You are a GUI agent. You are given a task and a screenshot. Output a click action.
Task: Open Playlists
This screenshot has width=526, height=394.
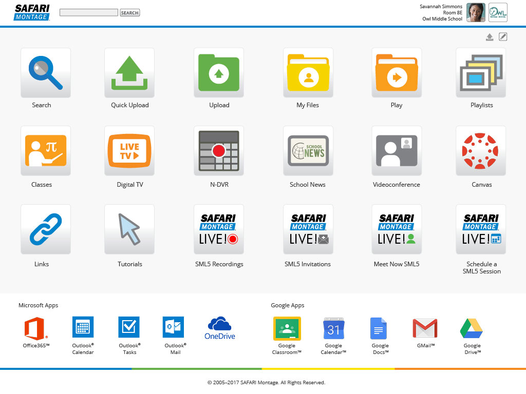(481, 73)
